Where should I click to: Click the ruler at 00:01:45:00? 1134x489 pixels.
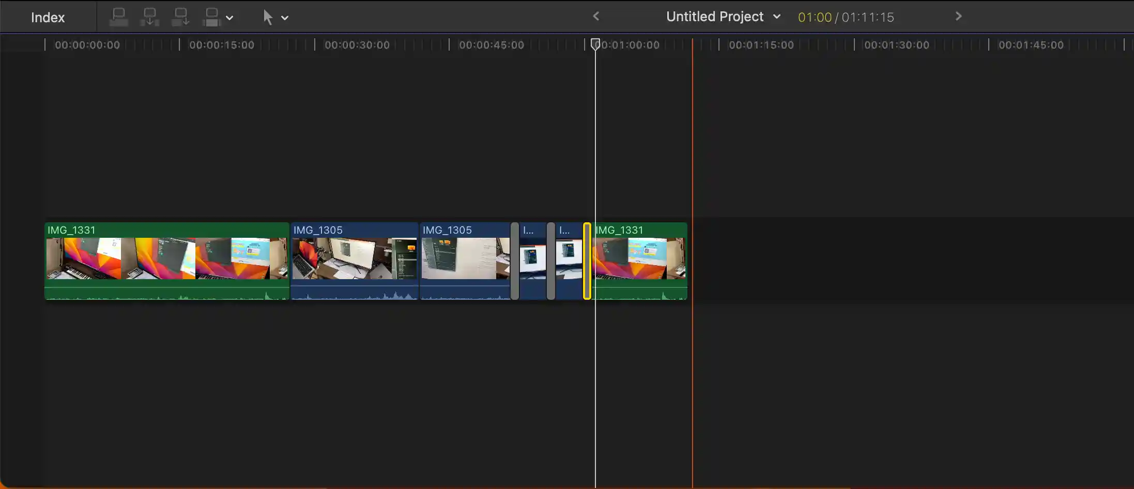tap(1031, 45)
